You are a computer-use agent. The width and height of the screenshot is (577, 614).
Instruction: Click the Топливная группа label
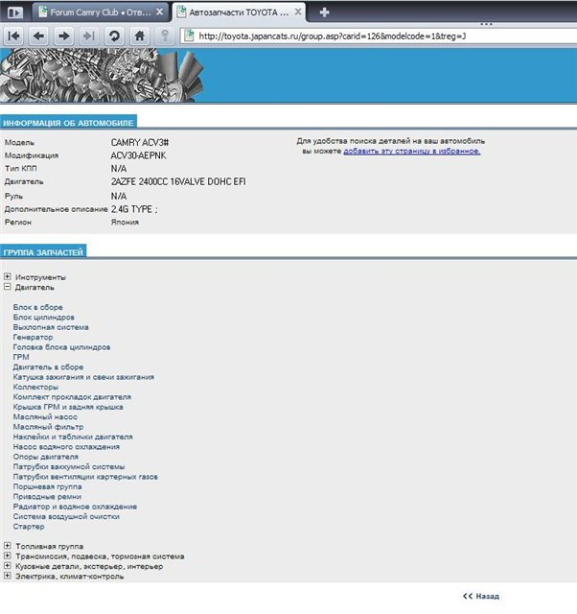coord(49,546)
